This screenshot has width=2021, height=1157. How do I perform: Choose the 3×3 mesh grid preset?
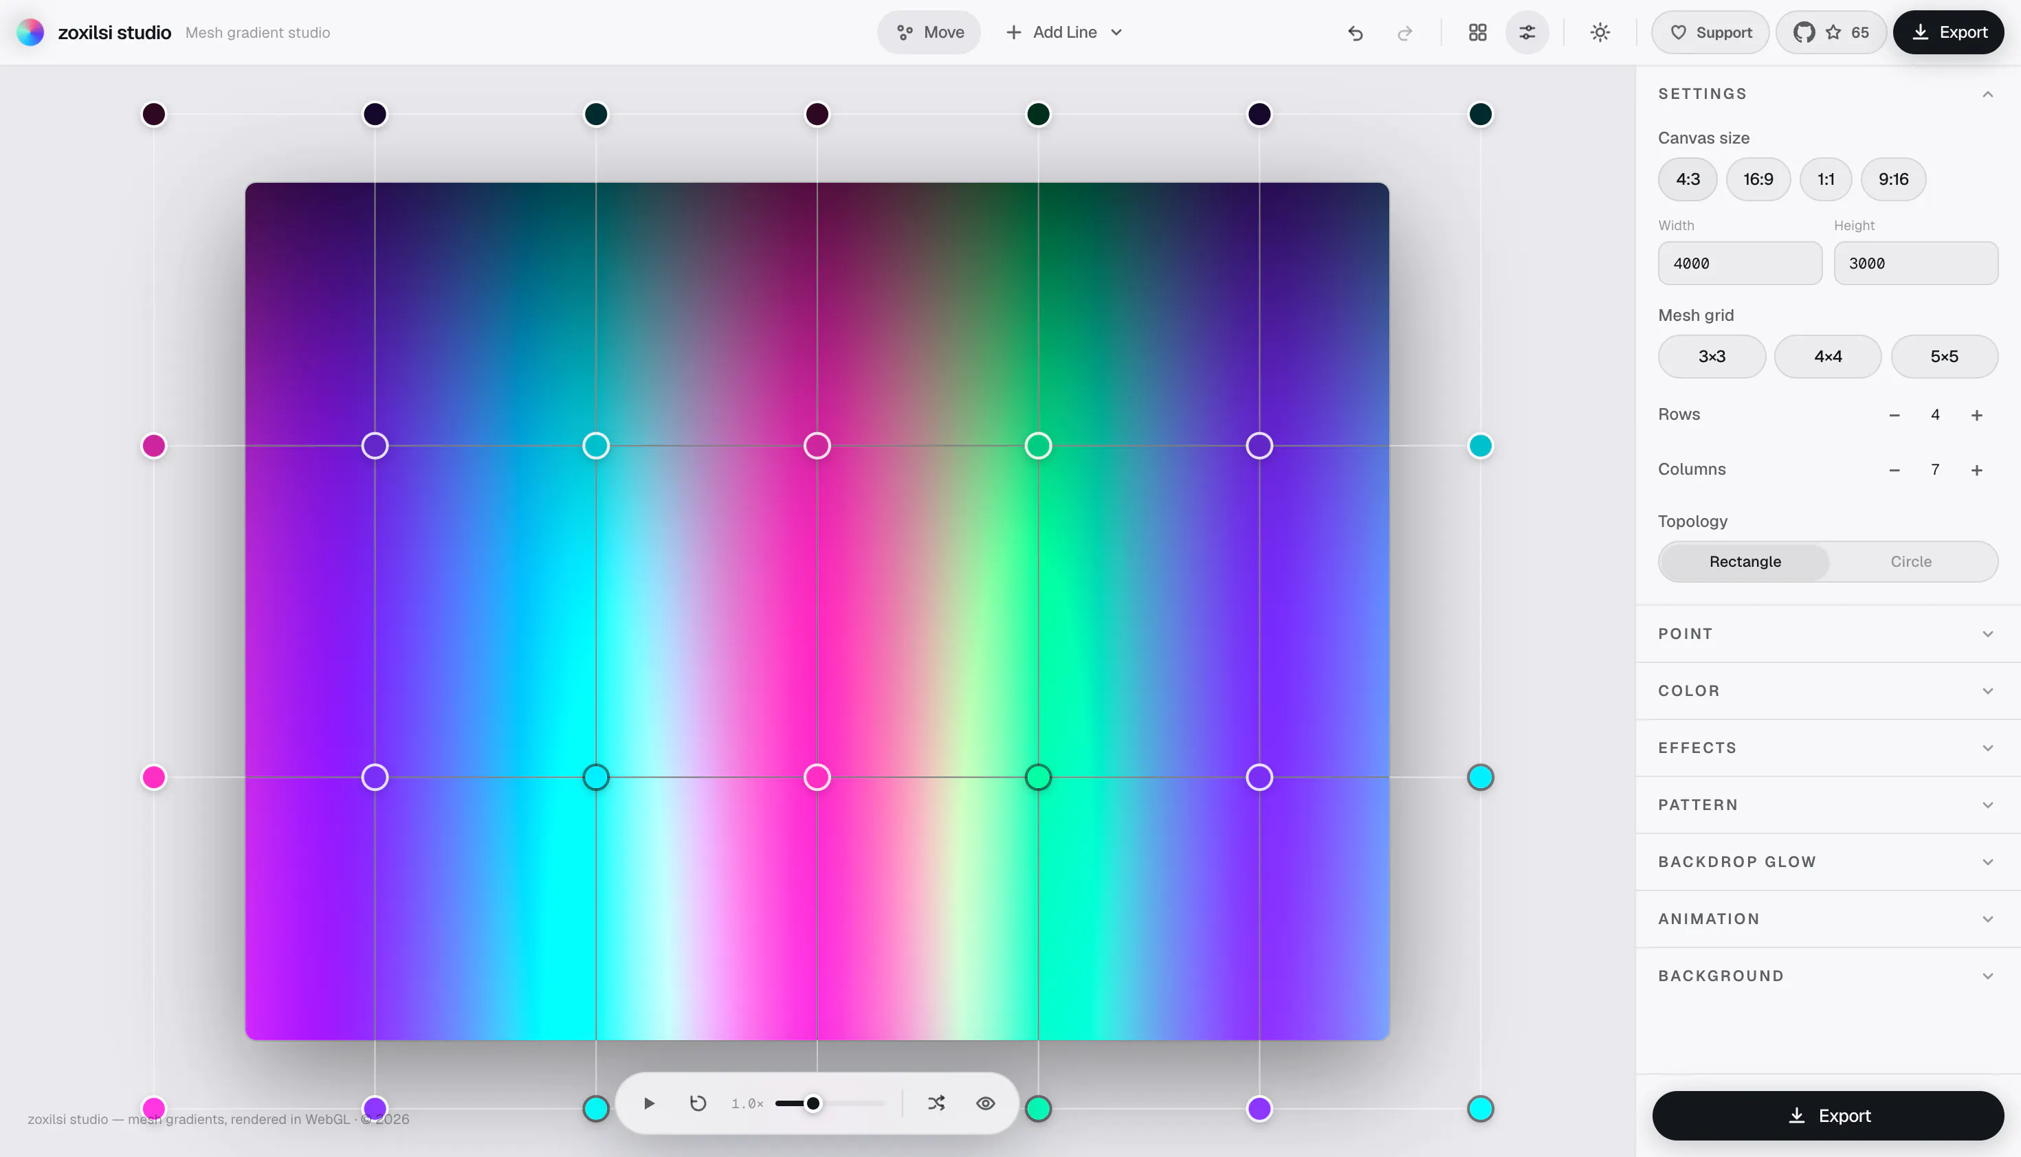[x=1712, y=357]
